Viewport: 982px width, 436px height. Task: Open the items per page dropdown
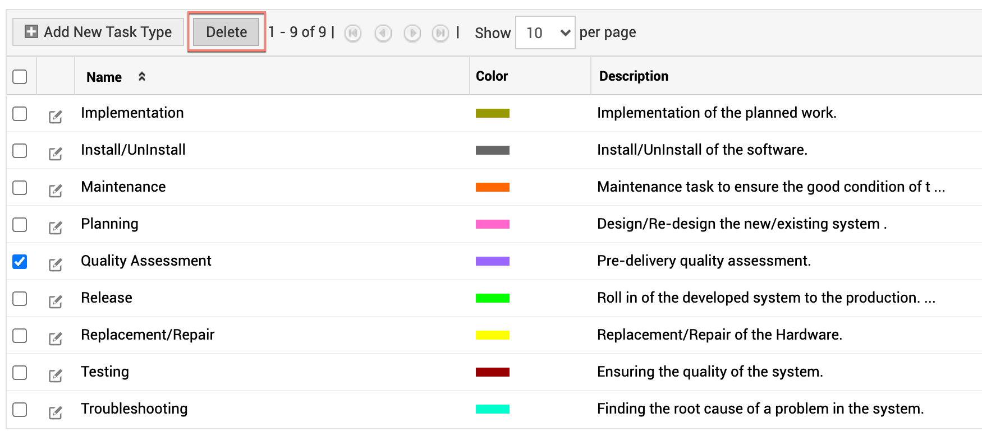[545, 33]
